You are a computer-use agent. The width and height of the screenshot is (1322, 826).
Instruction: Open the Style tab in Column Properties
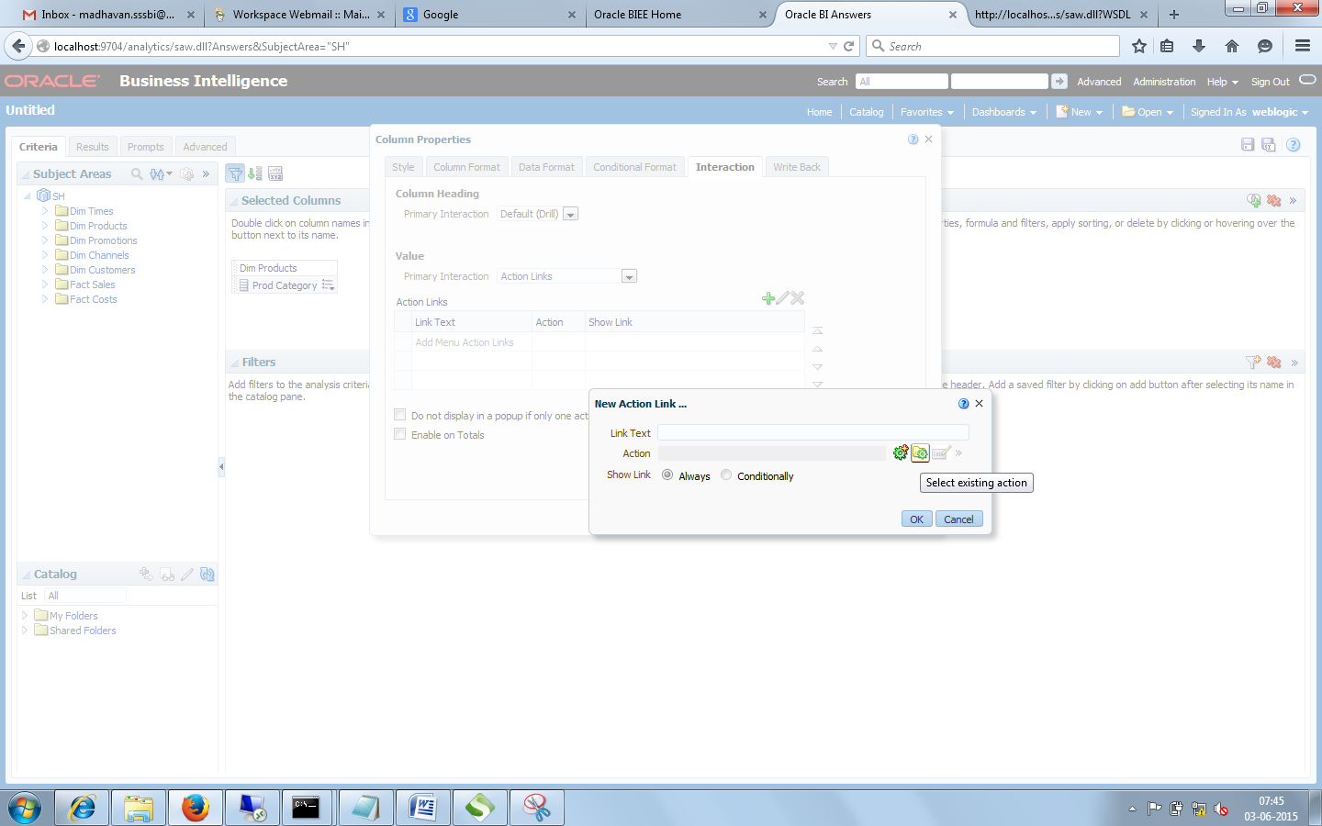click(x=403, y=167)
